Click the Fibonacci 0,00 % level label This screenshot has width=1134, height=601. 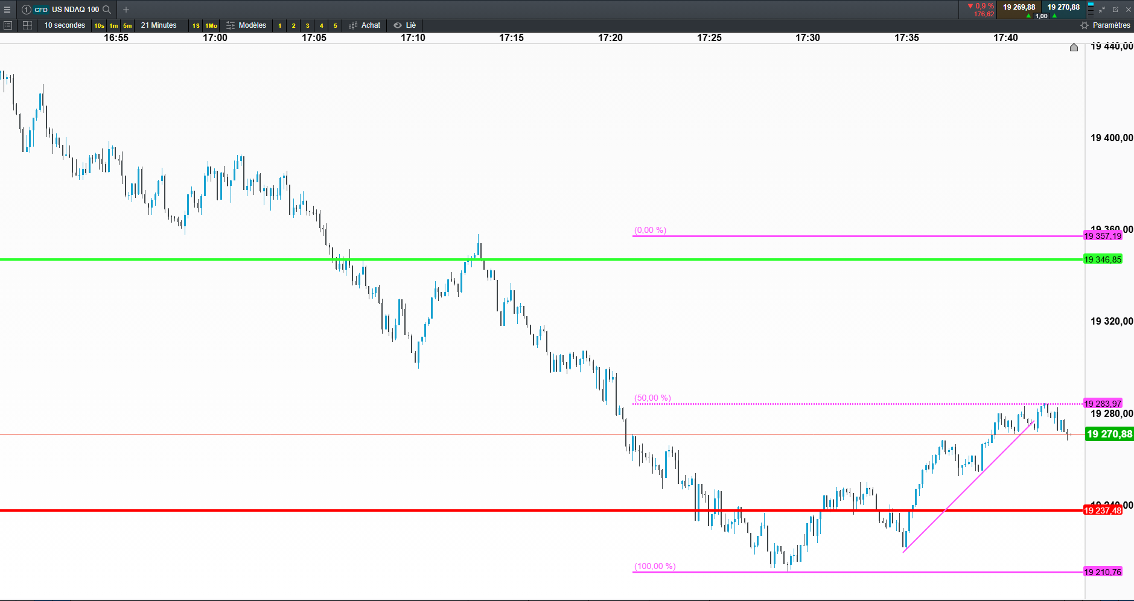pyautogui.click(x=650, y=230)
